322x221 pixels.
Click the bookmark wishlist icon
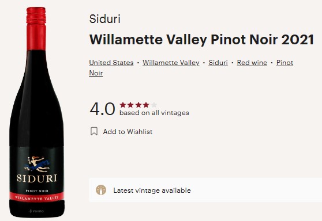tap(94, 131)
